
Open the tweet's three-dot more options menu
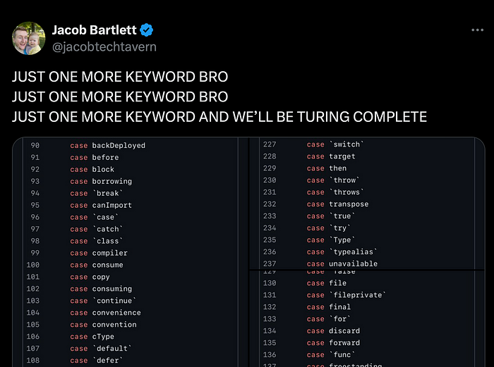coord(478,30)
